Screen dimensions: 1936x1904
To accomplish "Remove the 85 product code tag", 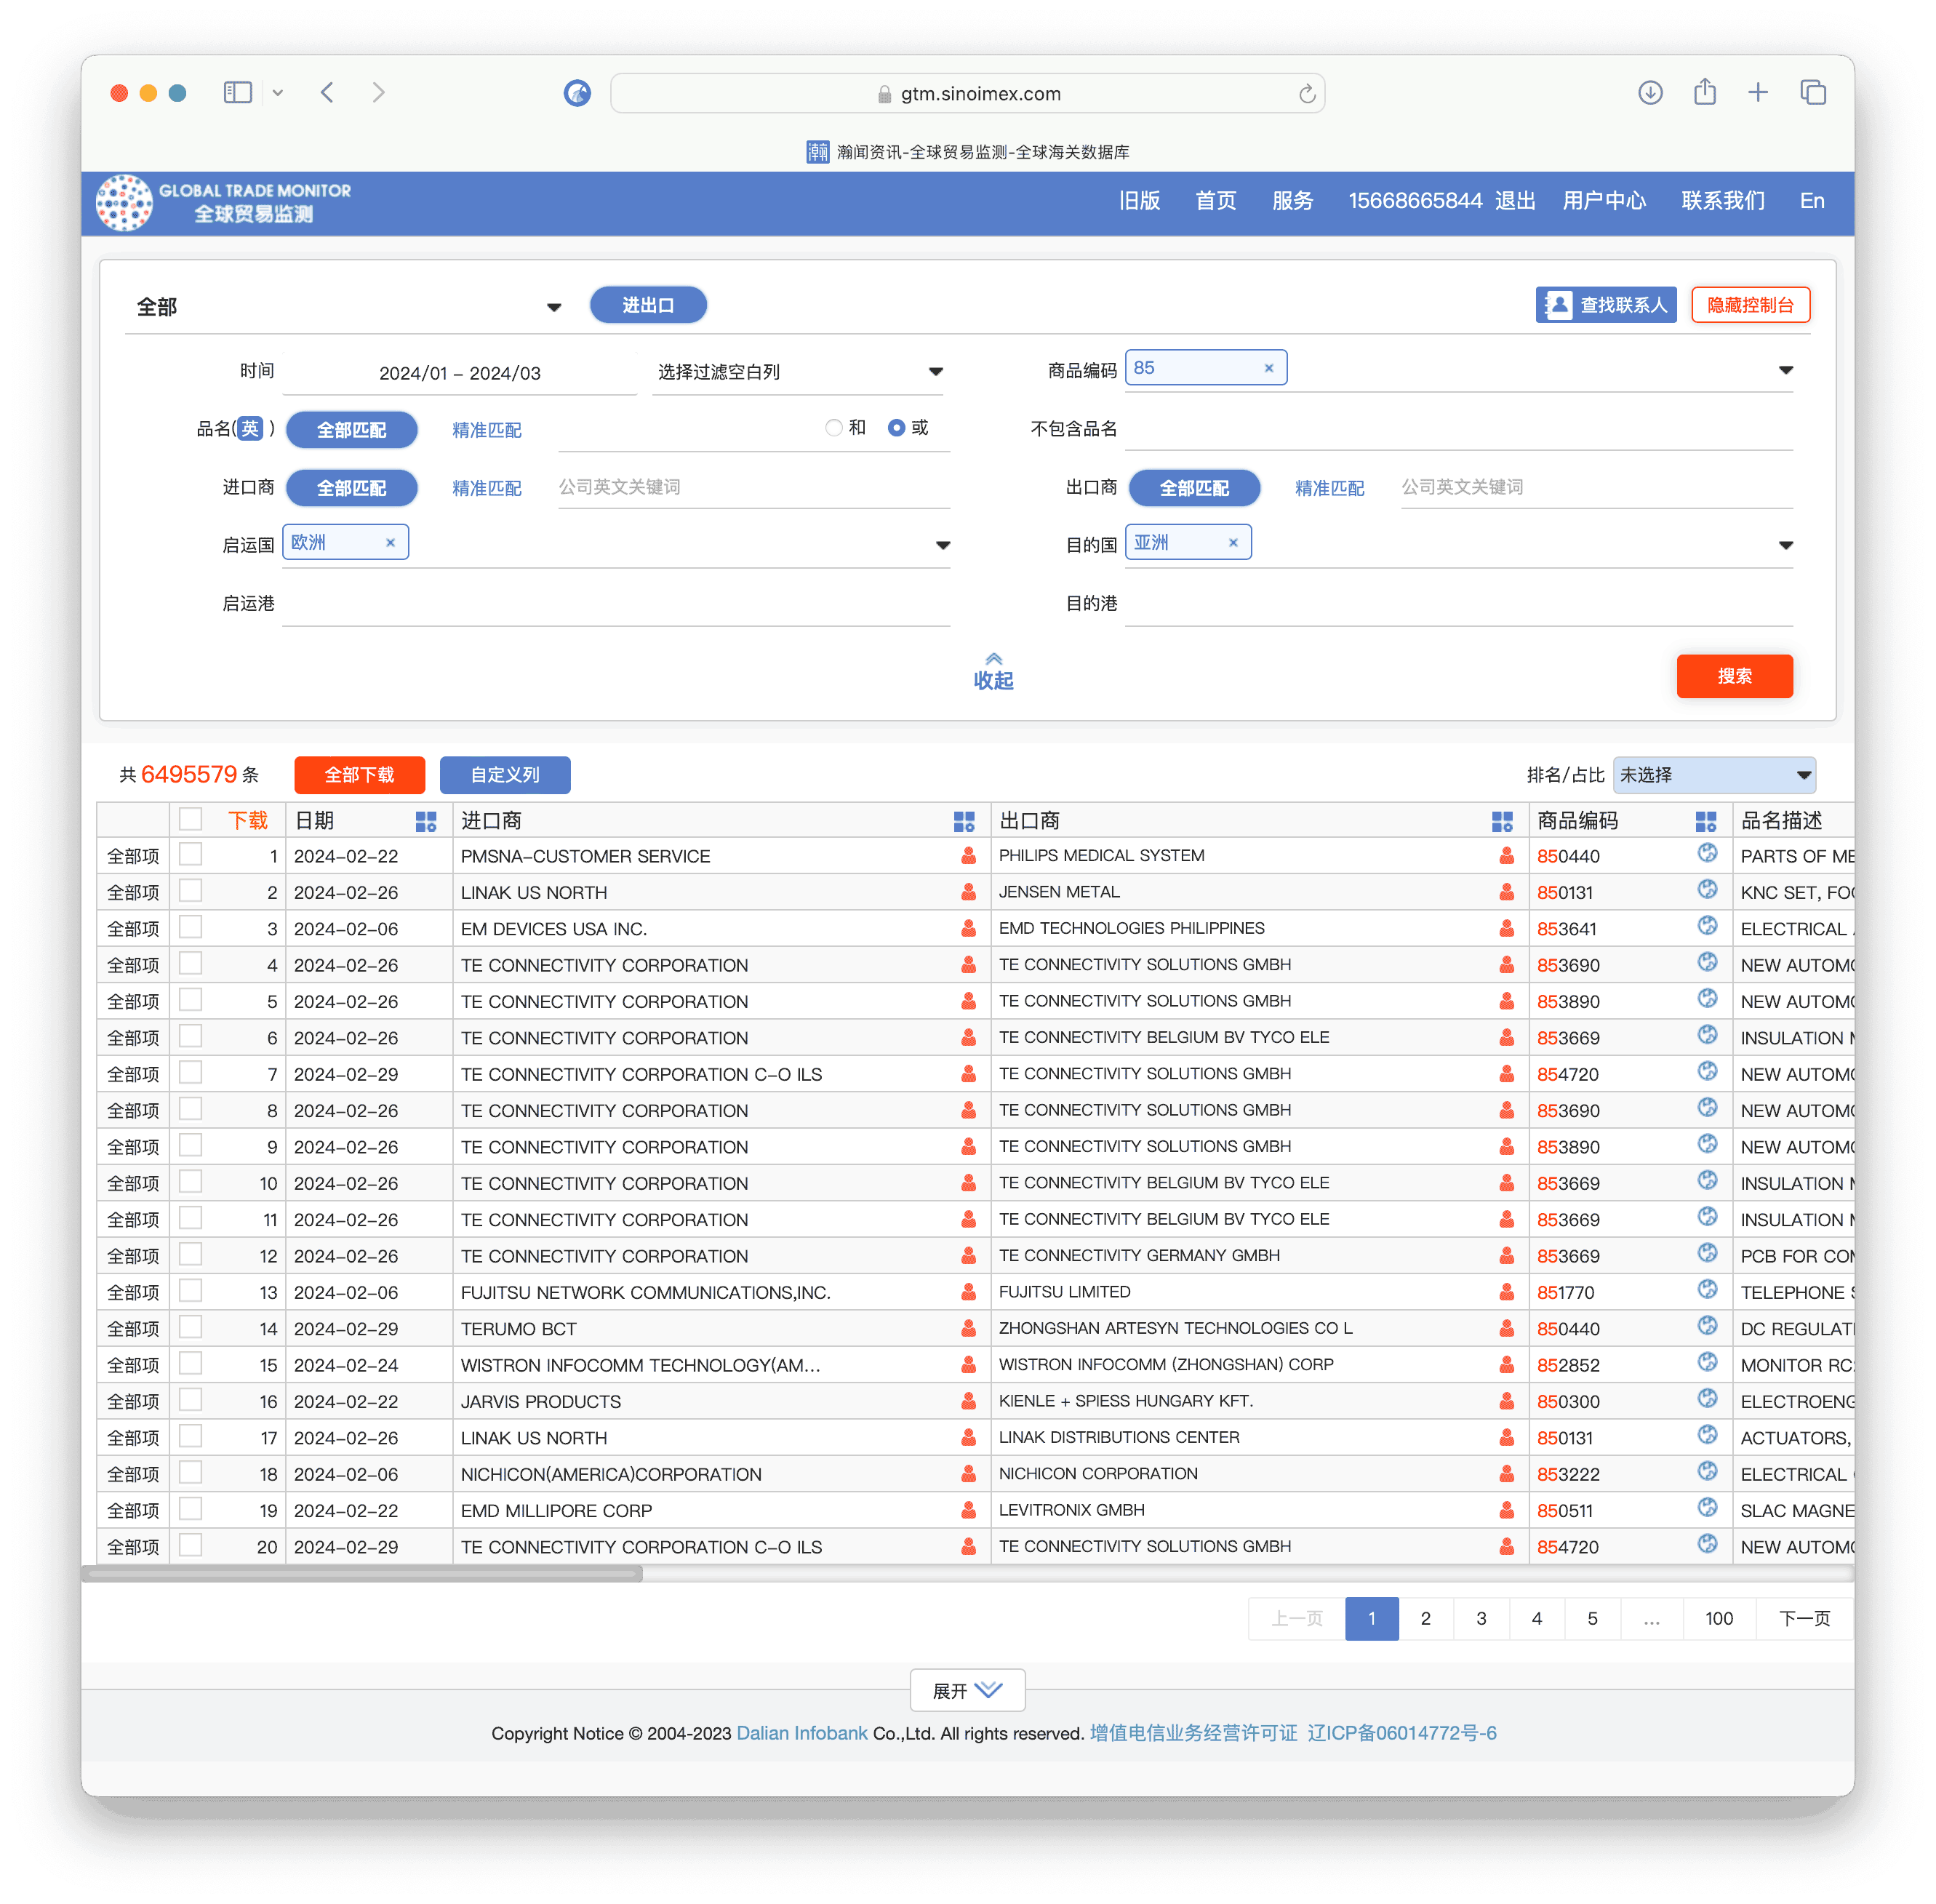I will (x=1268, y=368).
